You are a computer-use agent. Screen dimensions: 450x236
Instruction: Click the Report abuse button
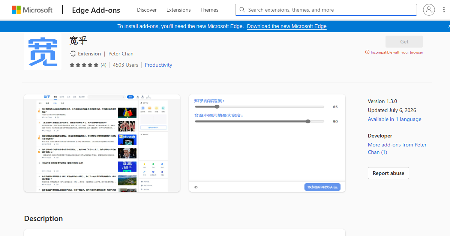tap(388, 173)
